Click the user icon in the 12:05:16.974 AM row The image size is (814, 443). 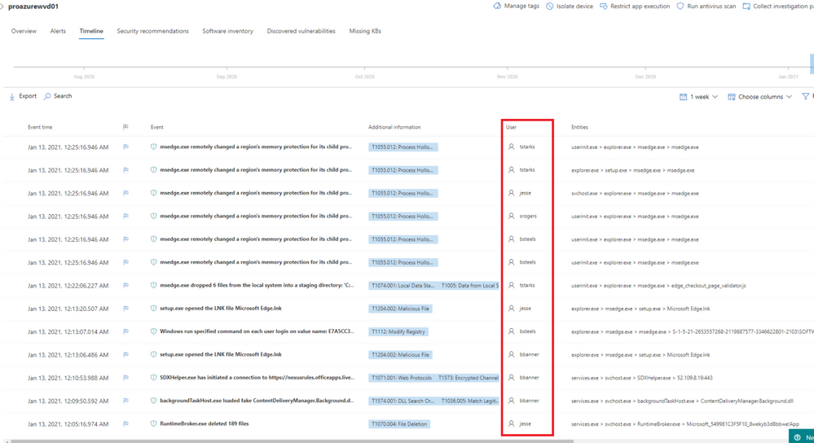(512, 423)
